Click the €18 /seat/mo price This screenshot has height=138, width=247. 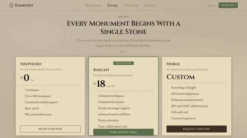click(x=104, y=84)
